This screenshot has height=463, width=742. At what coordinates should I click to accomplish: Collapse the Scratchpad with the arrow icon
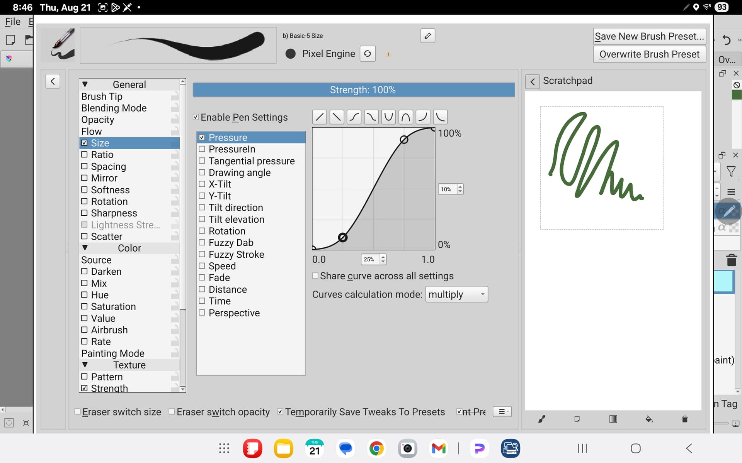(533, 81)
